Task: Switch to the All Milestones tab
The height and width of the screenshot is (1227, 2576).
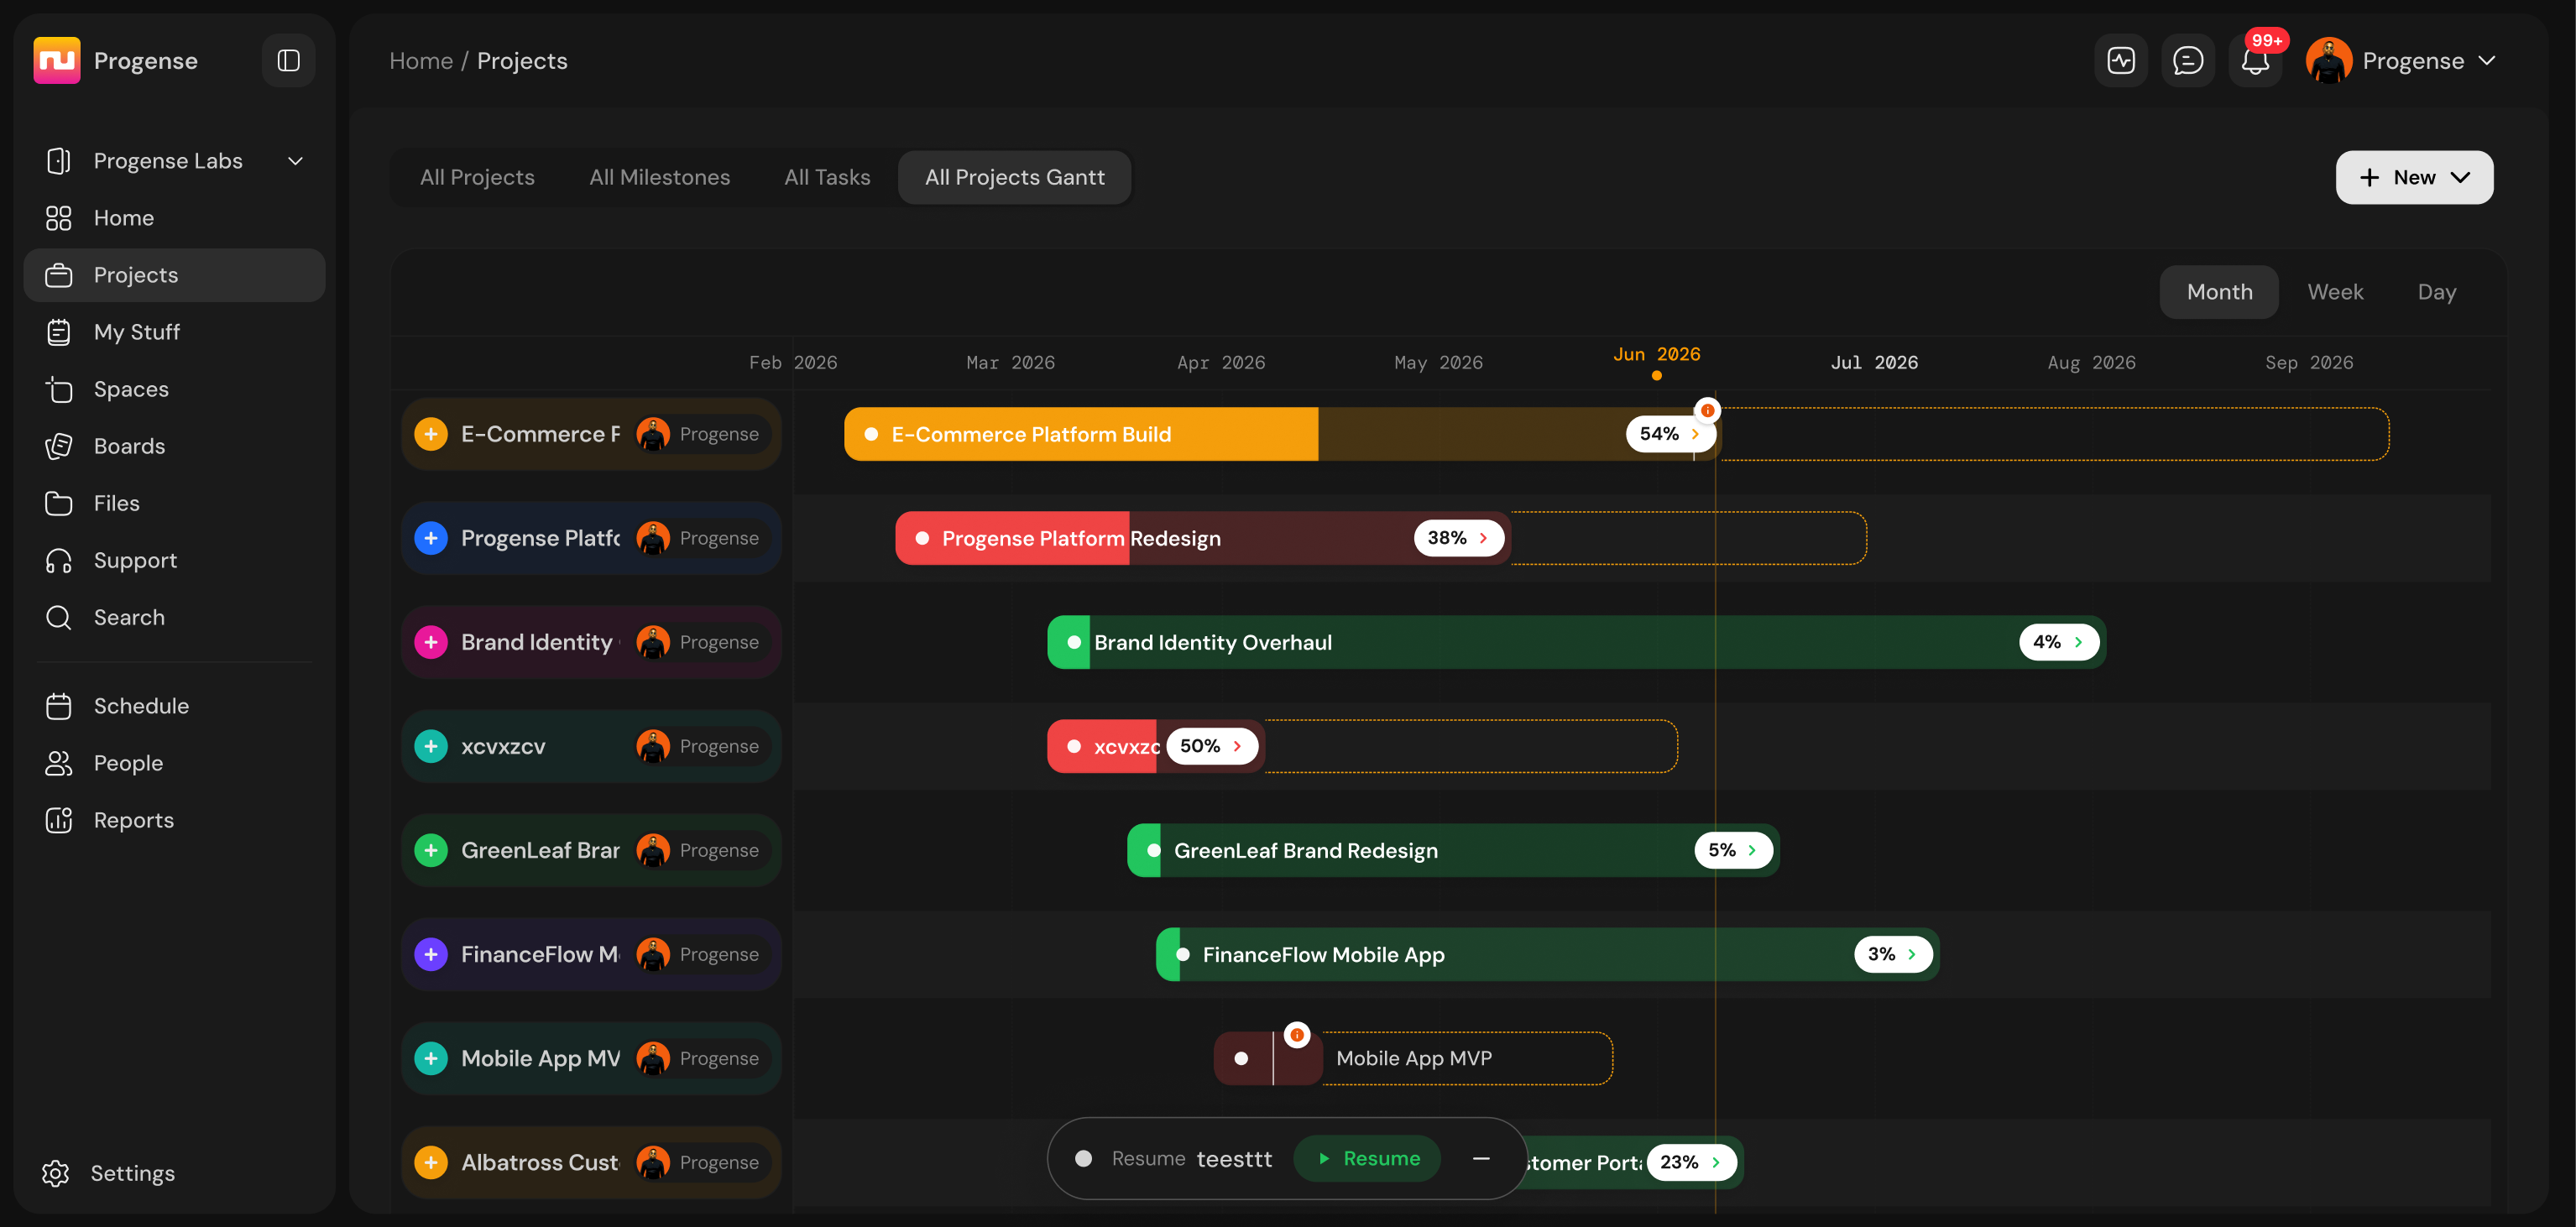Action: pyautogui.click(x=659, y=177)
